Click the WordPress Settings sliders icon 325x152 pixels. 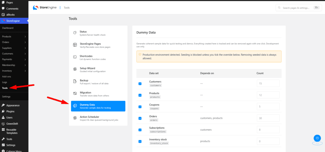click(3, 145)
